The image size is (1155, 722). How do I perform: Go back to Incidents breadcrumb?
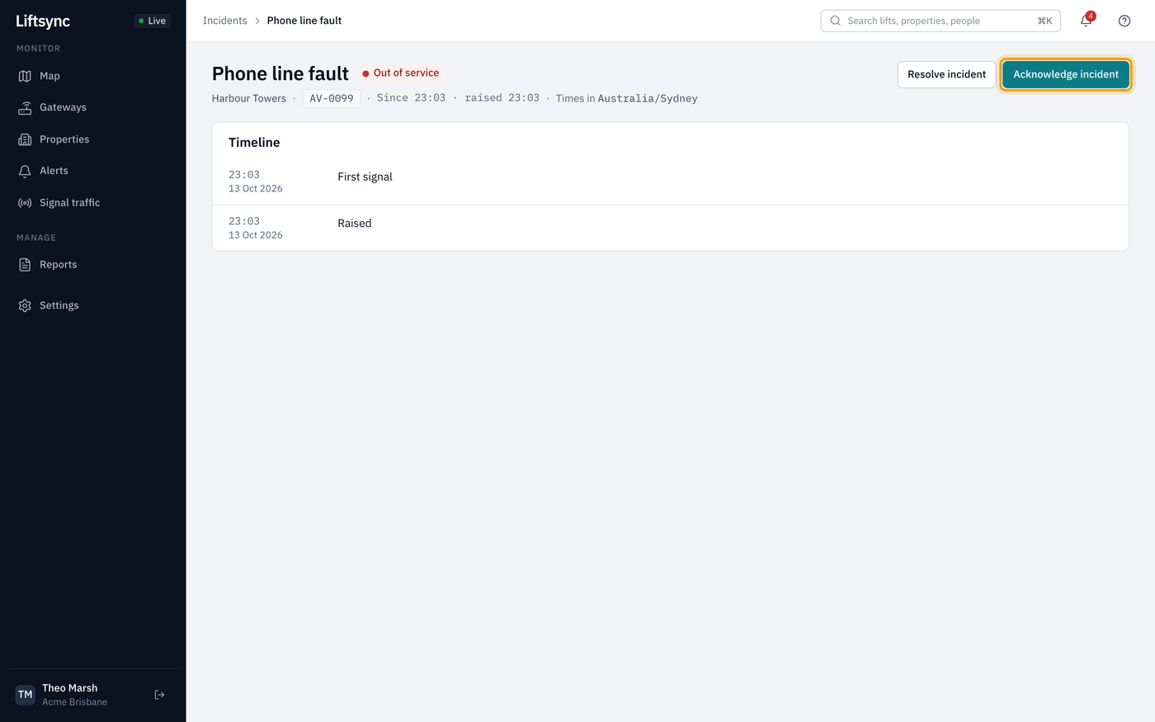[225, 21]
